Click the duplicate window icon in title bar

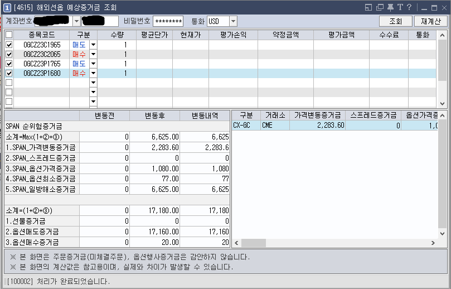pyautogui.click(x=380, y=7)
